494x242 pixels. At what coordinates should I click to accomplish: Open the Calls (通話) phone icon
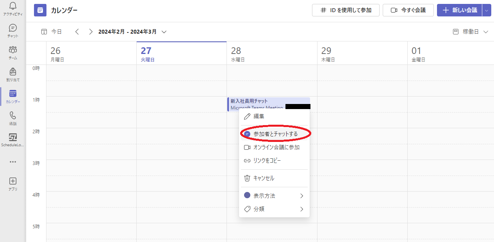tap(13, 116)
